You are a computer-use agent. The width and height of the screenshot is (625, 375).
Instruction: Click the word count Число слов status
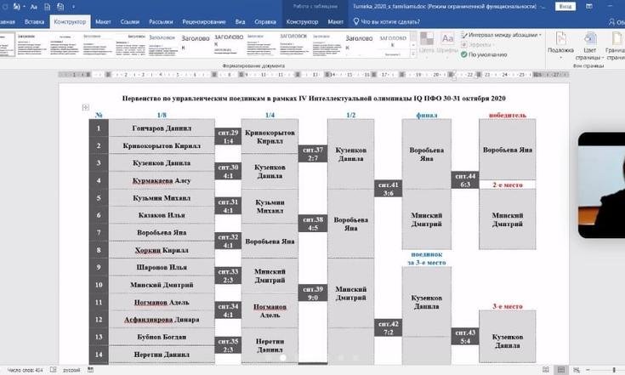pyautogui.click(x=25, y=370)
